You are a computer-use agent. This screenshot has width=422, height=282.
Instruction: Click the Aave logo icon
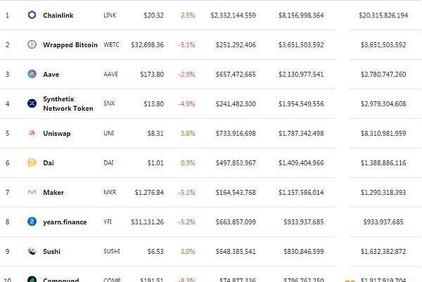pos(32,74)
